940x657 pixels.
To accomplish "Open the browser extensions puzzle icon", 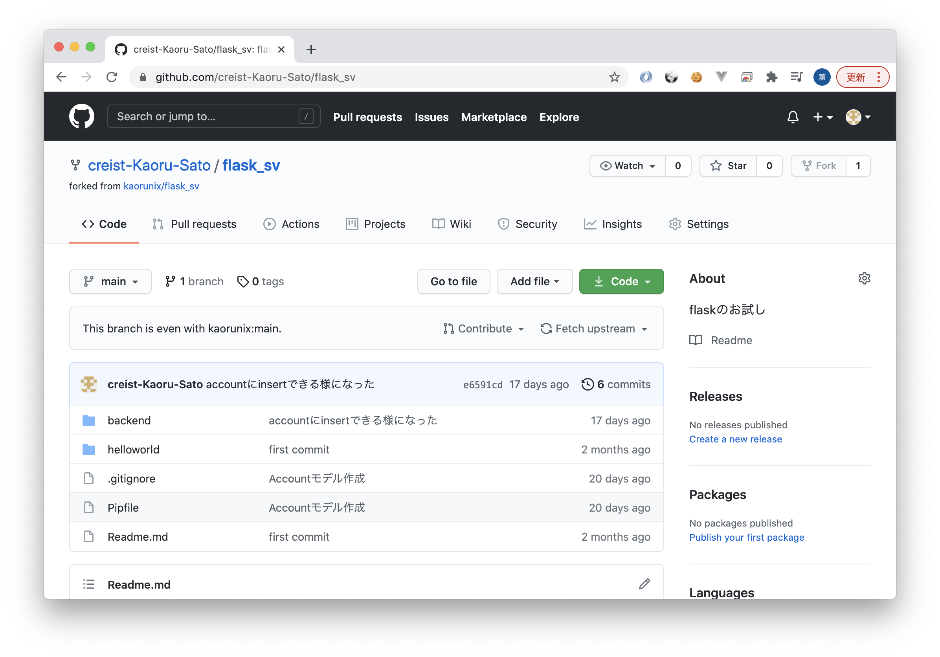I will (x=771, y=77).
